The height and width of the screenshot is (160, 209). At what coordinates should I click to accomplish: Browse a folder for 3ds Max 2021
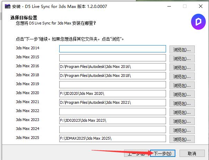click(182, 103)
